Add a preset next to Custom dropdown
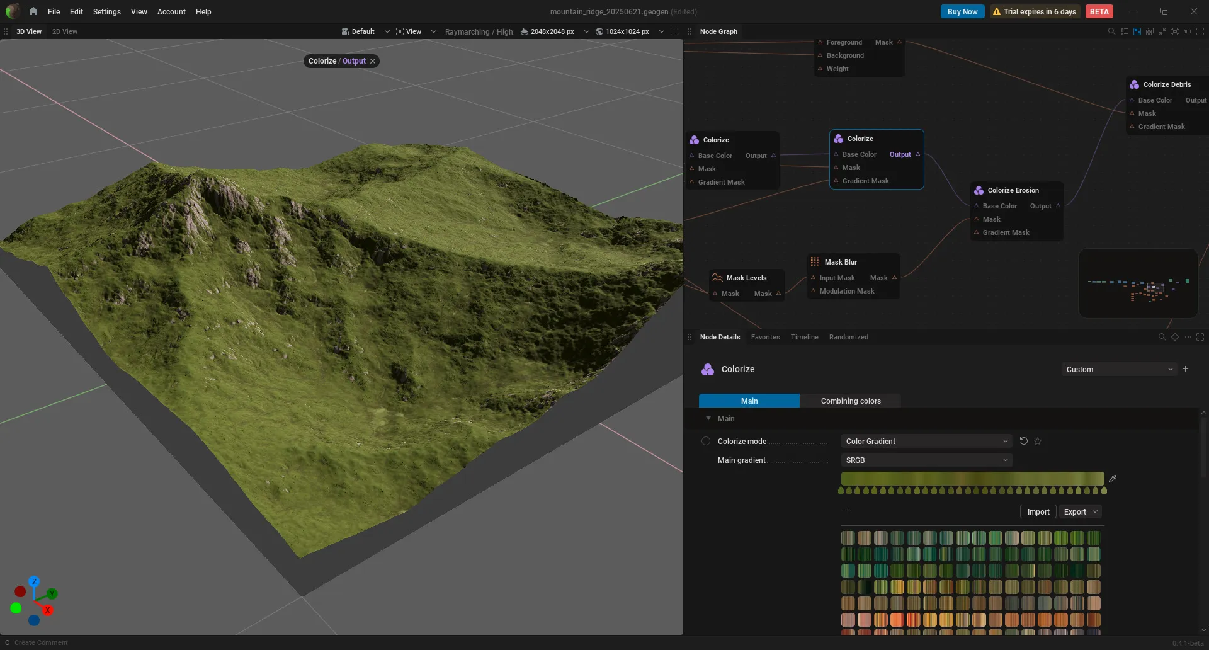Image resolution: width=1209 pixels, height=650 pixels. (x=1185, y=369)
